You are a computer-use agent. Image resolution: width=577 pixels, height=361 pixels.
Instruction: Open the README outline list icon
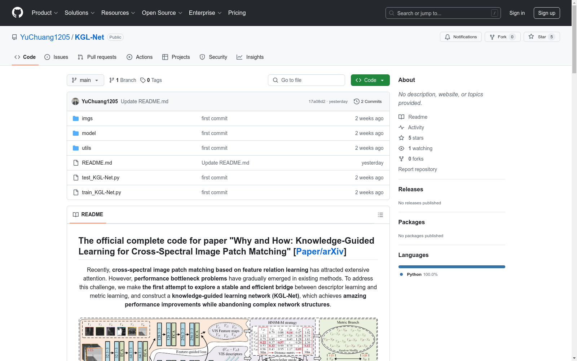(380, 215)
